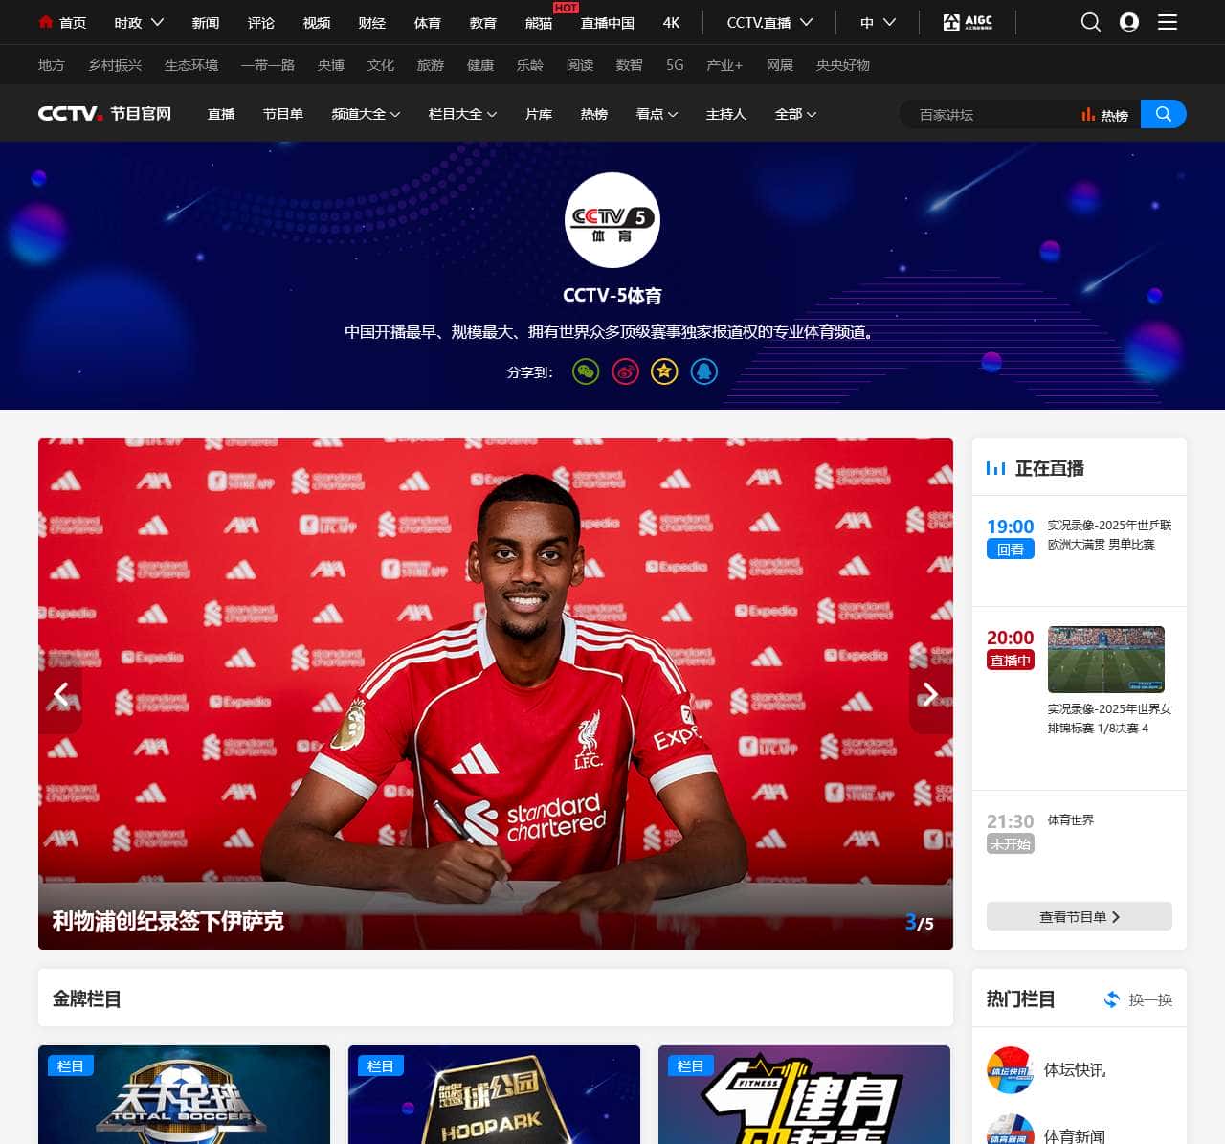The height and width of the screenshot is (1144, 1225).
Task: Expand the 时政 menu
Action: pyautogui.click(x=139, y=22)
